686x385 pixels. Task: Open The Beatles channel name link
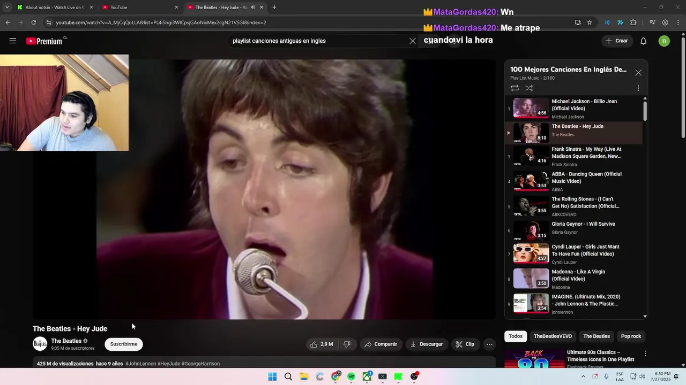click(66, 341)
